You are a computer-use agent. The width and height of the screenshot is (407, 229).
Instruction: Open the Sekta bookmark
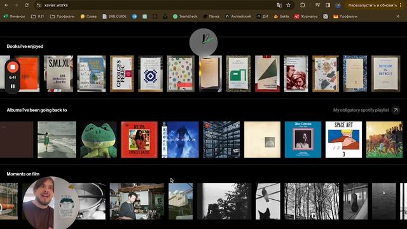pos(281,17)
